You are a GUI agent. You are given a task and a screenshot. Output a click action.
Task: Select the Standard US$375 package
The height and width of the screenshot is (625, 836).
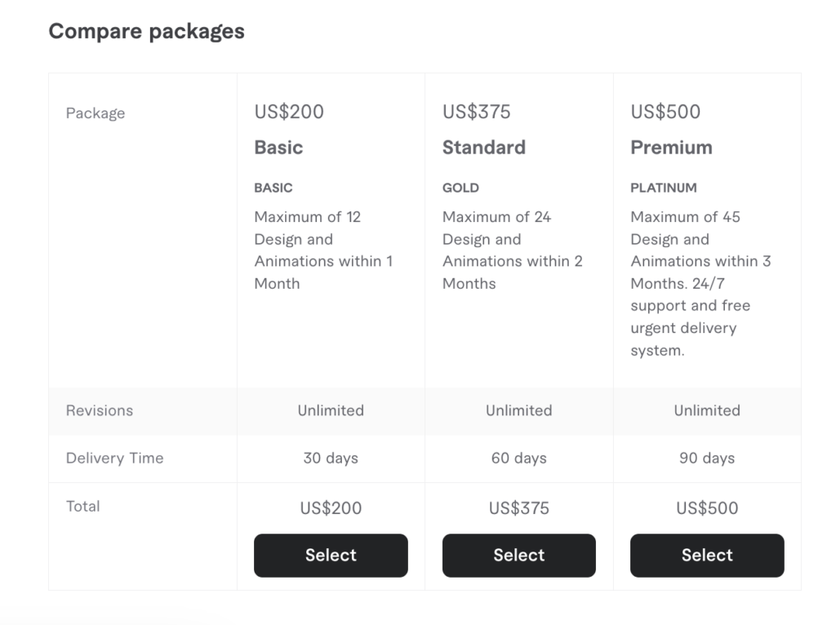coord(518,555)
